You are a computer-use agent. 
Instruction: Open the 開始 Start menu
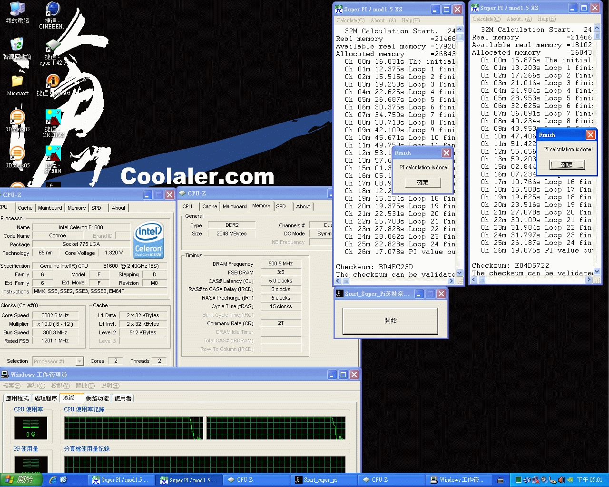click(x=21, y=480)
